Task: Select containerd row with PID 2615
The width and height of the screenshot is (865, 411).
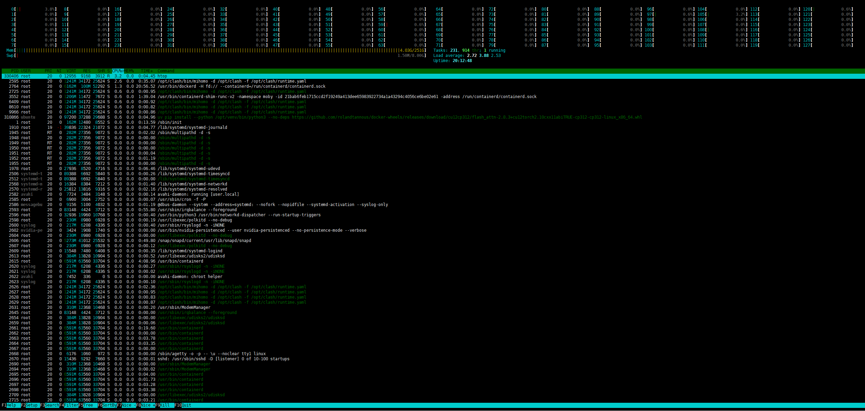Action: [x=432, y=261]
